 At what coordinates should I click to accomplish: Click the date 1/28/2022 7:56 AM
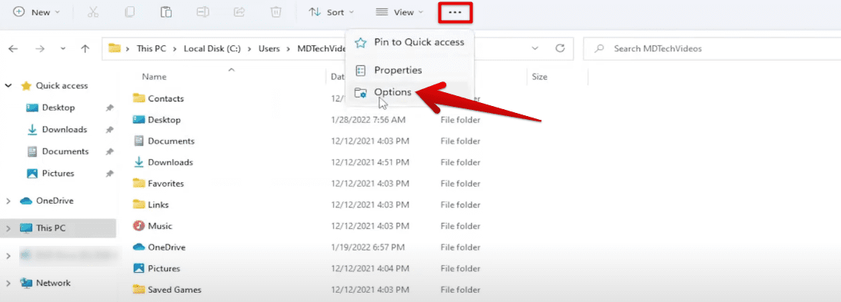[x=369, y=120]
